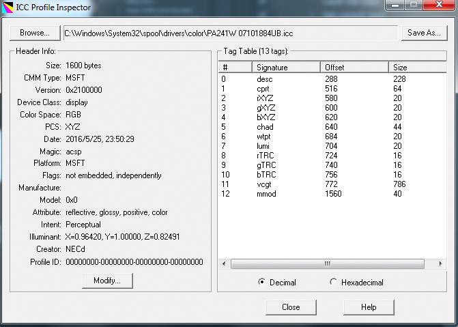Click the Model value 0x0
This screenshot has height=327, width=458.
[x=72, y=200]
